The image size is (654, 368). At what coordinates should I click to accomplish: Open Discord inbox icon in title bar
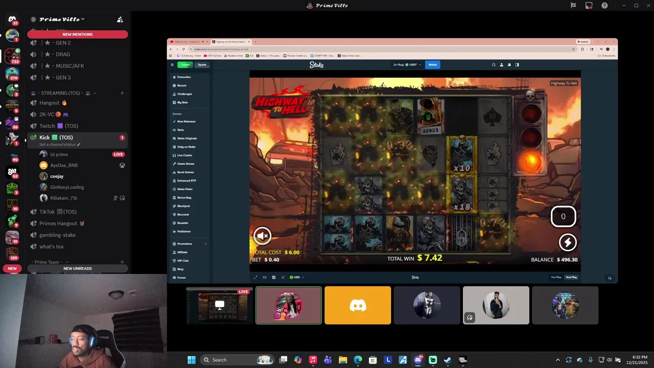[589, 6]
